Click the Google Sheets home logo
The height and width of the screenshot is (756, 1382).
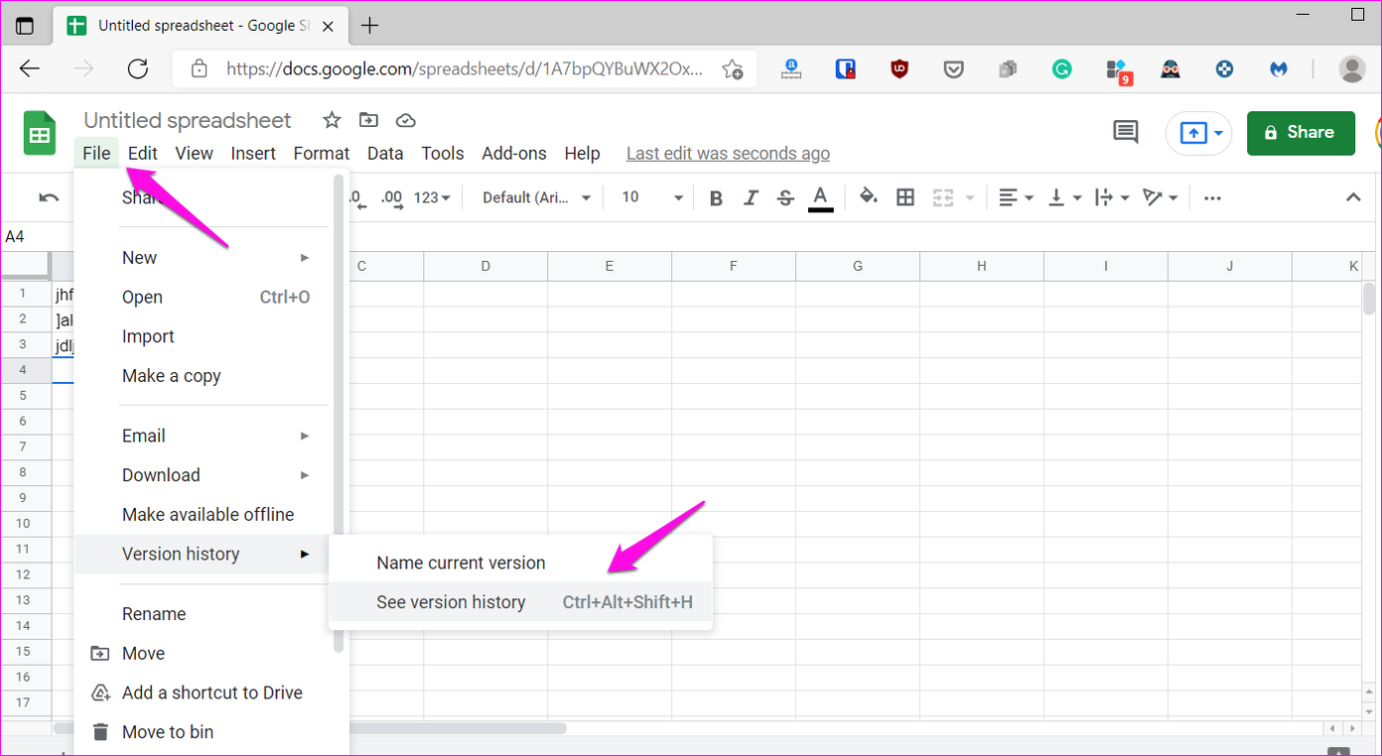coord(40,134)
